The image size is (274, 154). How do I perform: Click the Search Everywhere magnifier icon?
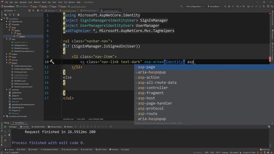272,6
